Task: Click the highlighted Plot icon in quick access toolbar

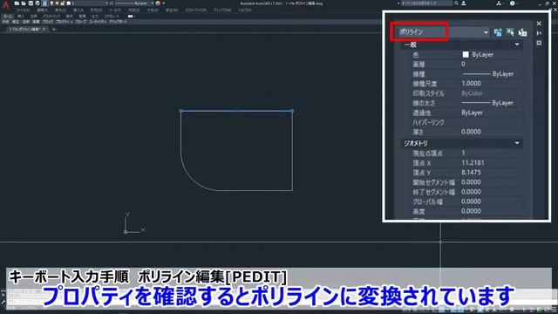Action: (44, 3)
